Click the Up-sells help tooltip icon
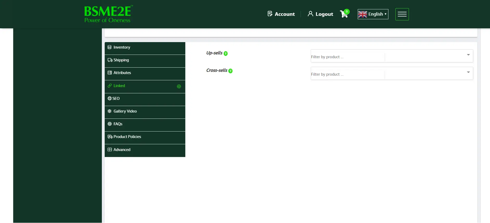Image resolution: width=490 pixels, height=223 pixels. click(x=226, y=54)
